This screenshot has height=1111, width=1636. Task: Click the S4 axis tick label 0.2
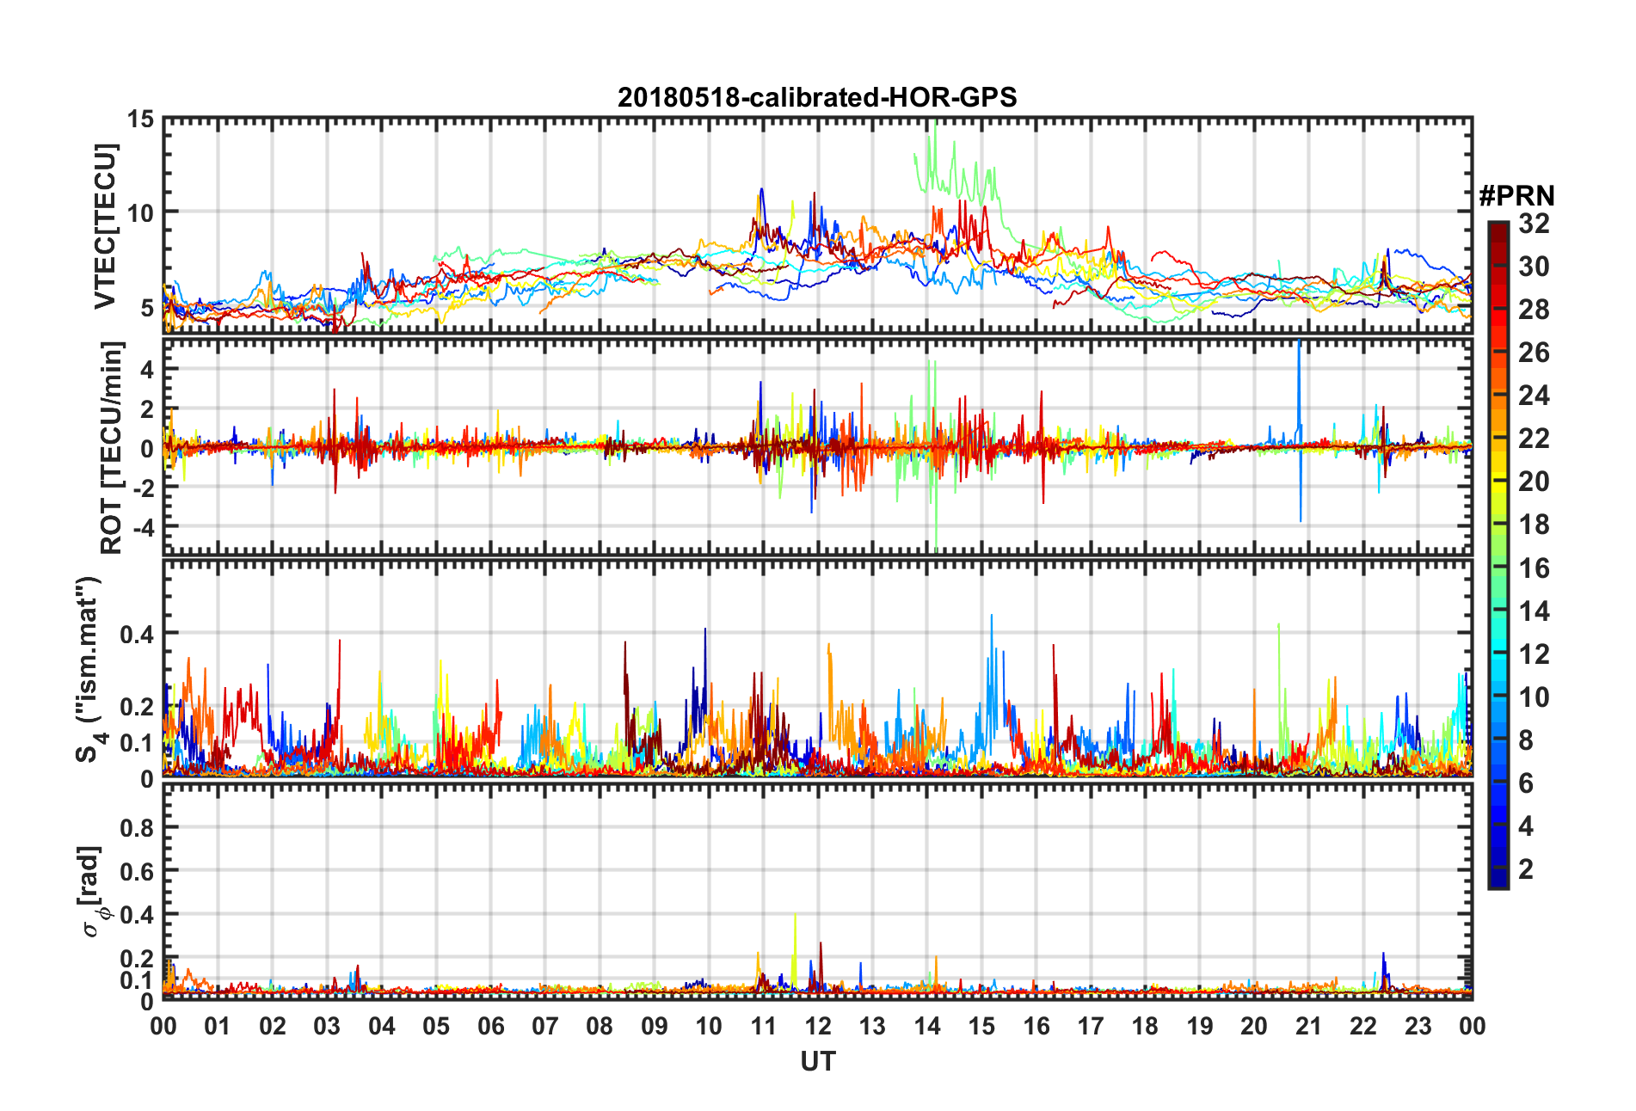pyautogui.click(x=138, y=707)
